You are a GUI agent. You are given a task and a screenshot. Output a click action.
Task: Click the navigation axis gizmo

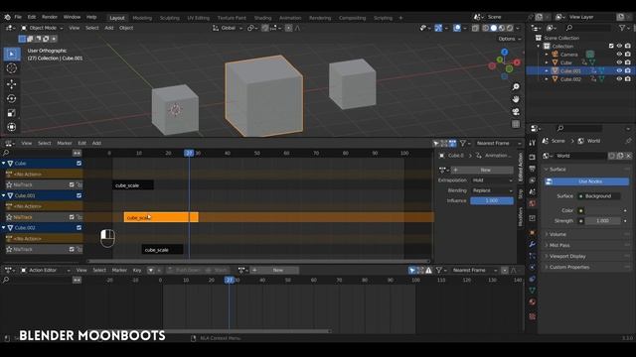504,63
